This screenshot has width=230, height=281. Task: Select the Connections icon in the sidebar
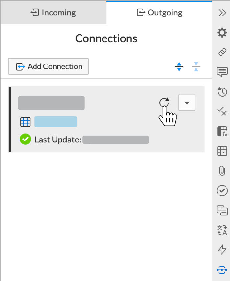(222, 270)
